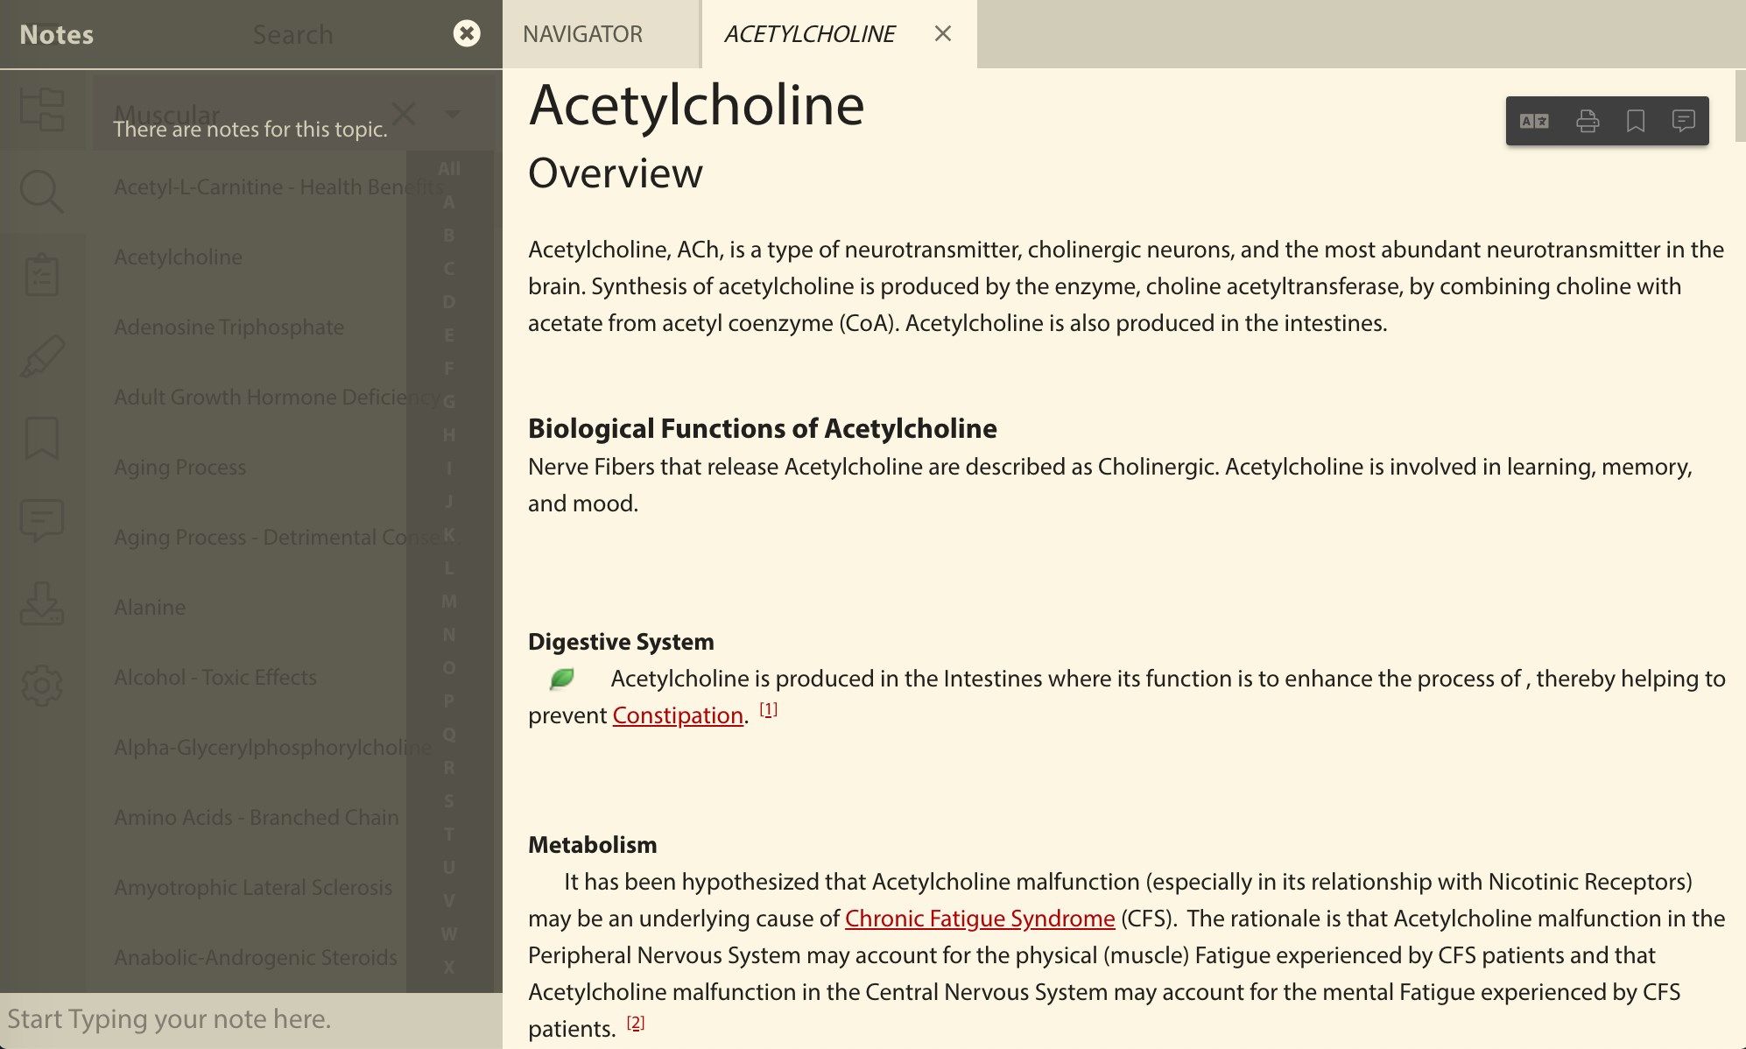Image resolution: width=1746 pixels, height=1049 pixels.
Task: Open Amyotrophic Lateral Sclerosis topic
Action: click(253, 888)
